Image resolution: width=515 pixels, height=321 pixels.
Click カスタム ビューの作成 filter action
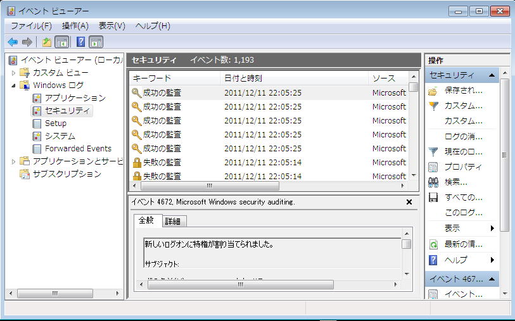coord(463,106)
